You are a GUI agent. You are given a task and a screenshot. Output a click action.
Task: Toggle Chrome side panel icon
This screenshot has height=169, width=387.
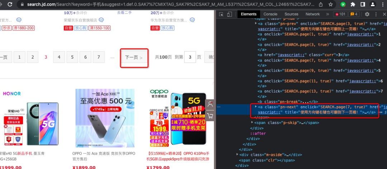pyautogui.click(x=363, y=4)
